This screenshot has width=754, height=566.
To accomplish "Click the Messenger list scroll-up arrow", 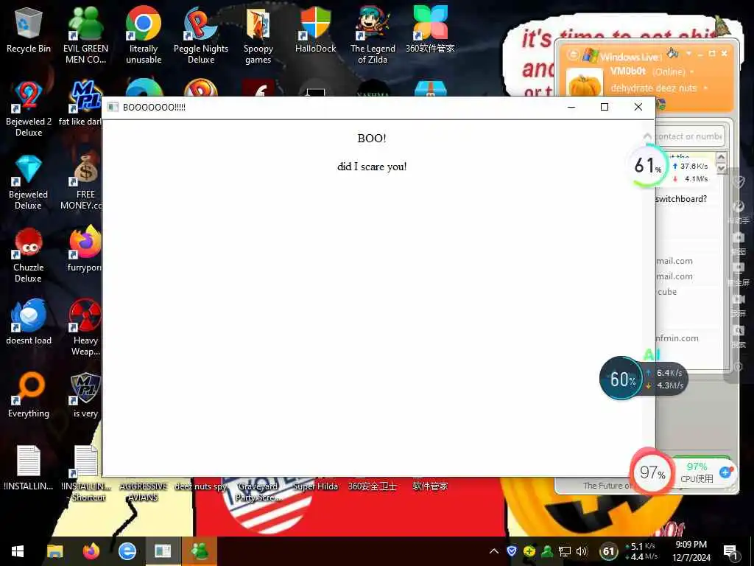I will [721, 157].
